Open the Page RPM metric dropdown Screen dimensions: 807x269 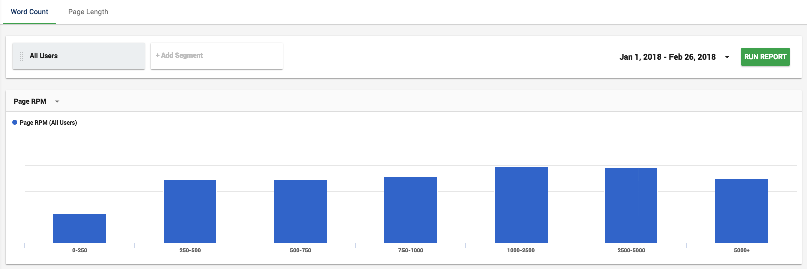[36, 101]
